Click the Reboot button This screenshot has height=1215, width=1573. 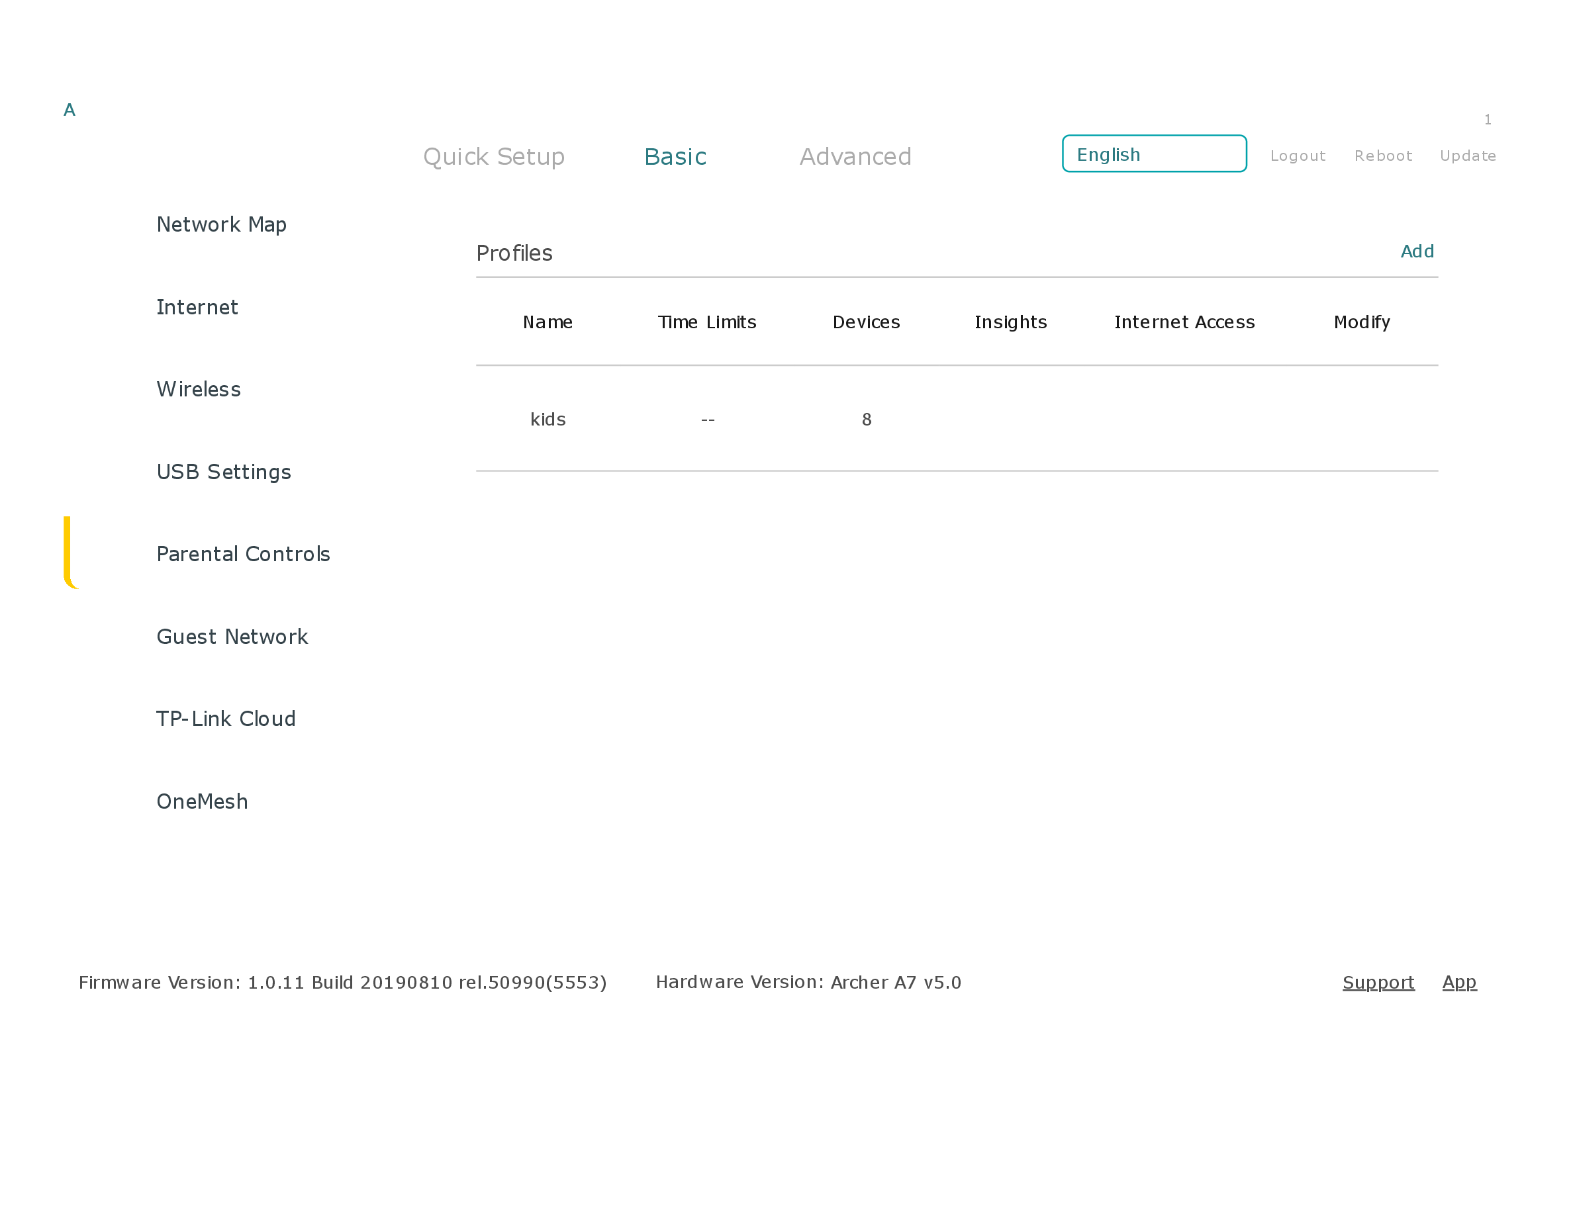pos(1383,156)
